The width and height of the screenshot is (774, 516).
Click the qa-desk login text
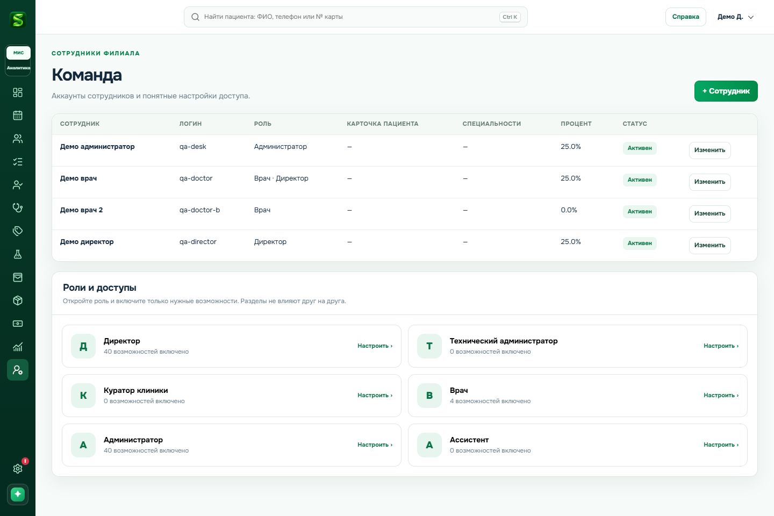point(193,147)
